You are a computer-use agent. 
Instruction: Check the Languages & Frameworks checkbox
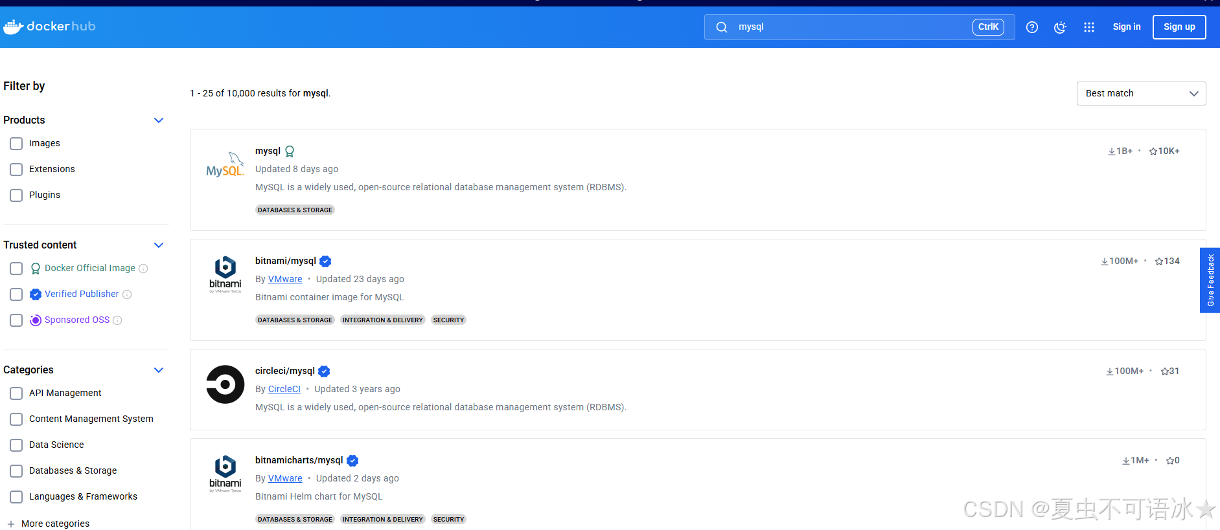(16, 497)
